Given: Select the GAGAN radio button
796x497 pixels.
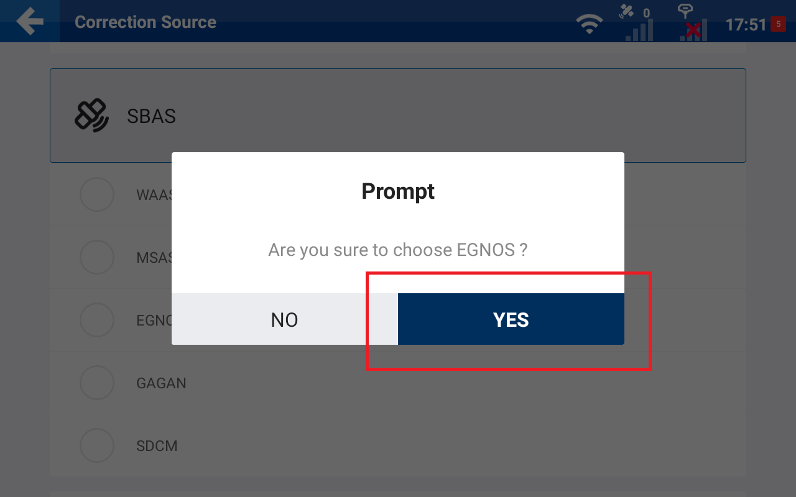Looking at the screenshot, I should coord(97,383).
